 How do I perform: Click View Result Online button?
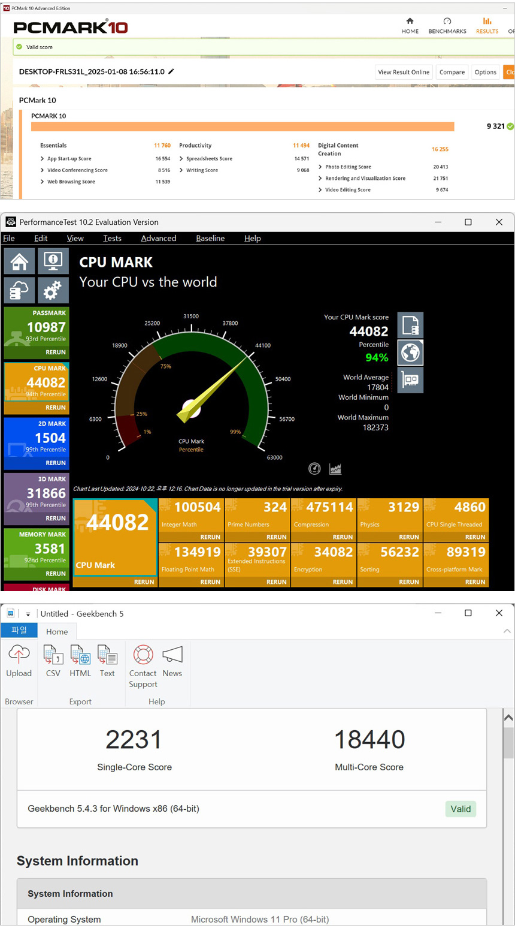[x=403, y=72]
